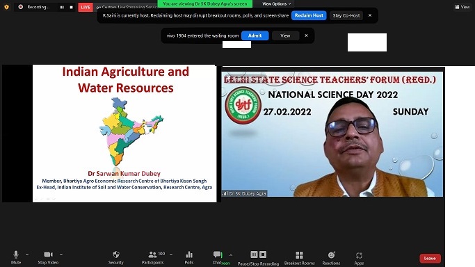Open Zoom Apps
This screenshot has width=475, height=267.
[359, 258]
